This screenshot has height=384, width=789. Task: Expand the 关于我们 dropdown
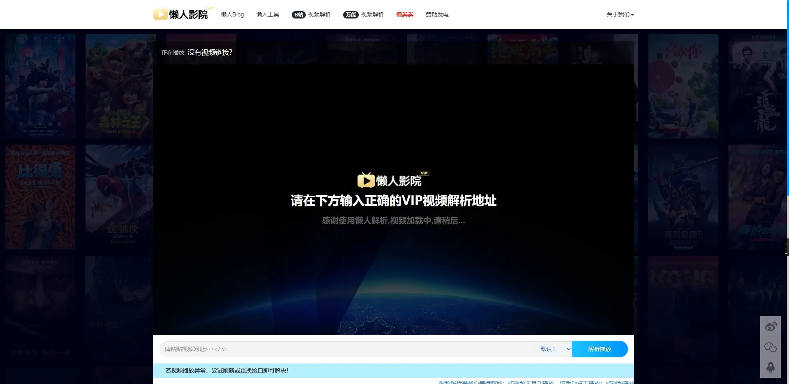click(x=620, y=14)
